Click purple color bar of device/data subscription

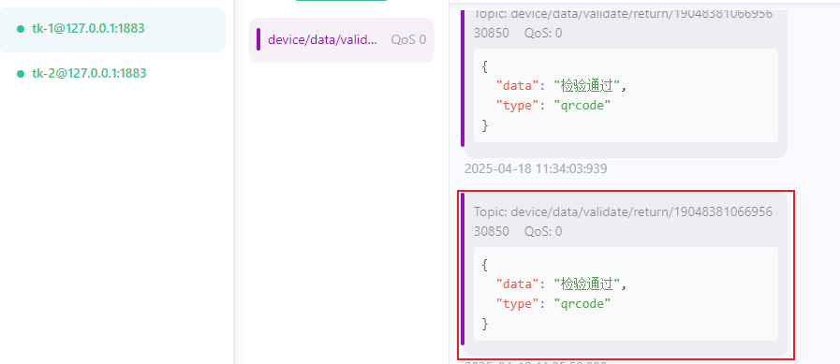pos(258,39)
